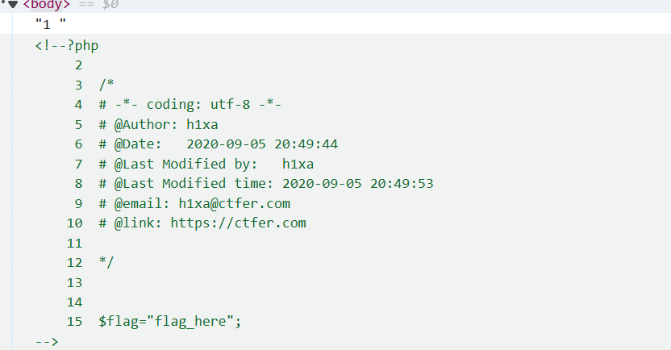Click the @Author: h1xa line
Viewport: 671px width, 350px height.
[158, 125]
